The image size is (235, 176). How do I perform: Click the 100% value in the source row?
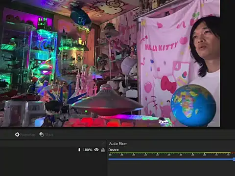[x=88, y=150]
